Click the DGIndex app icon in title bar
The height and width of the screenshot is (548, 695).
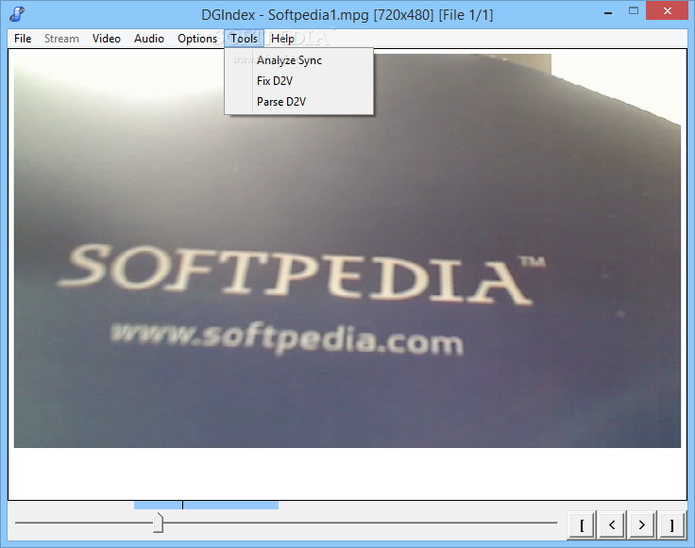(x=17, y=14)
